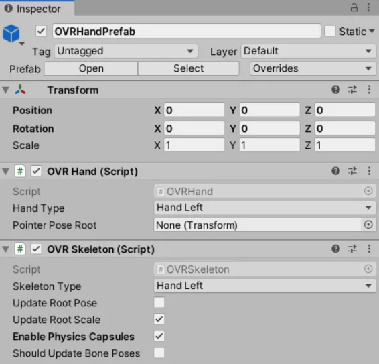Select the Inspector tab
This screenshot has height=364, width=379.
tap(37, 9)
